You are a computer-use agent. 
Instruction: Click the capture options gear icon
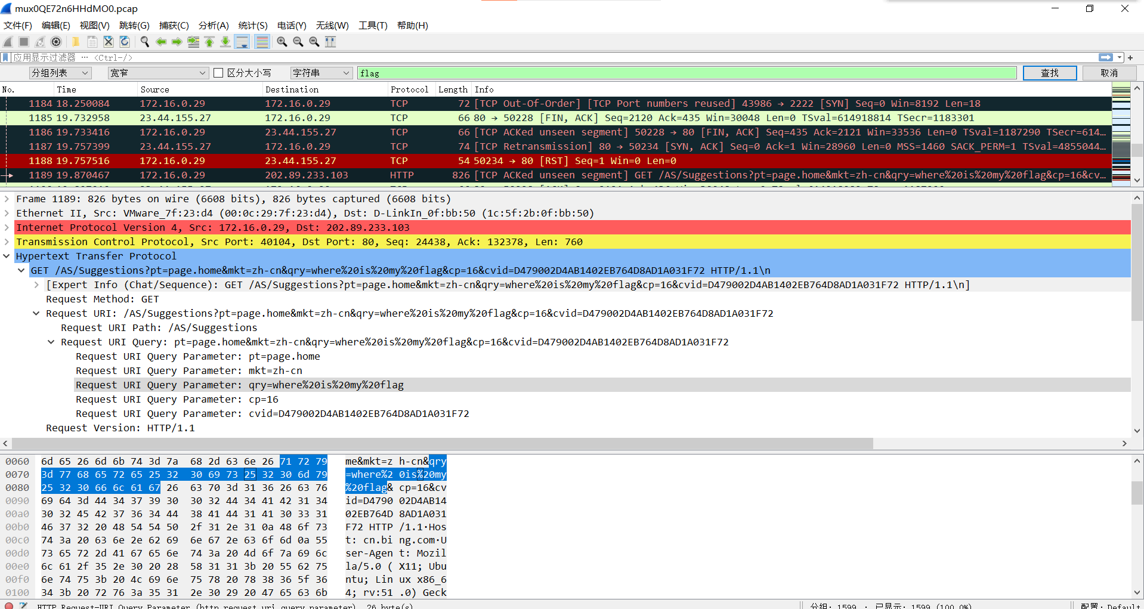56,42
